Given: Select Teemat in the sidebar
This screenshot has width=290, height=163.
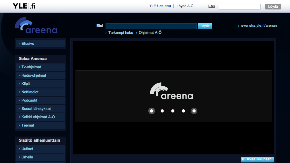Looking at the screenshot, I should 40,125.
